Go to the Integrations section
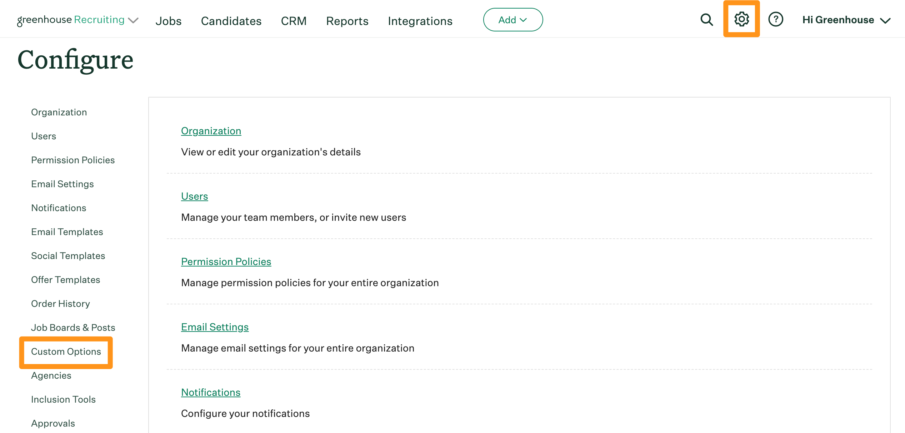Viewport: 905px width, 433px height. click(x=420, y=21)
